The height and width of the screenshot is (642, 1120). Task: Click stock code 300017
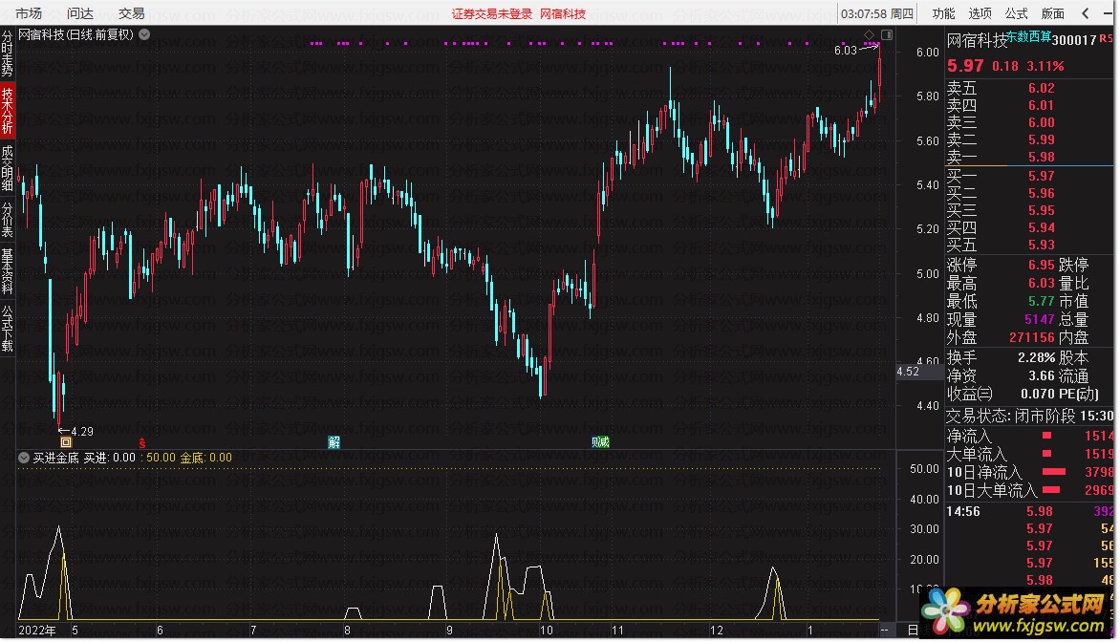click(x=1073, y=40)
